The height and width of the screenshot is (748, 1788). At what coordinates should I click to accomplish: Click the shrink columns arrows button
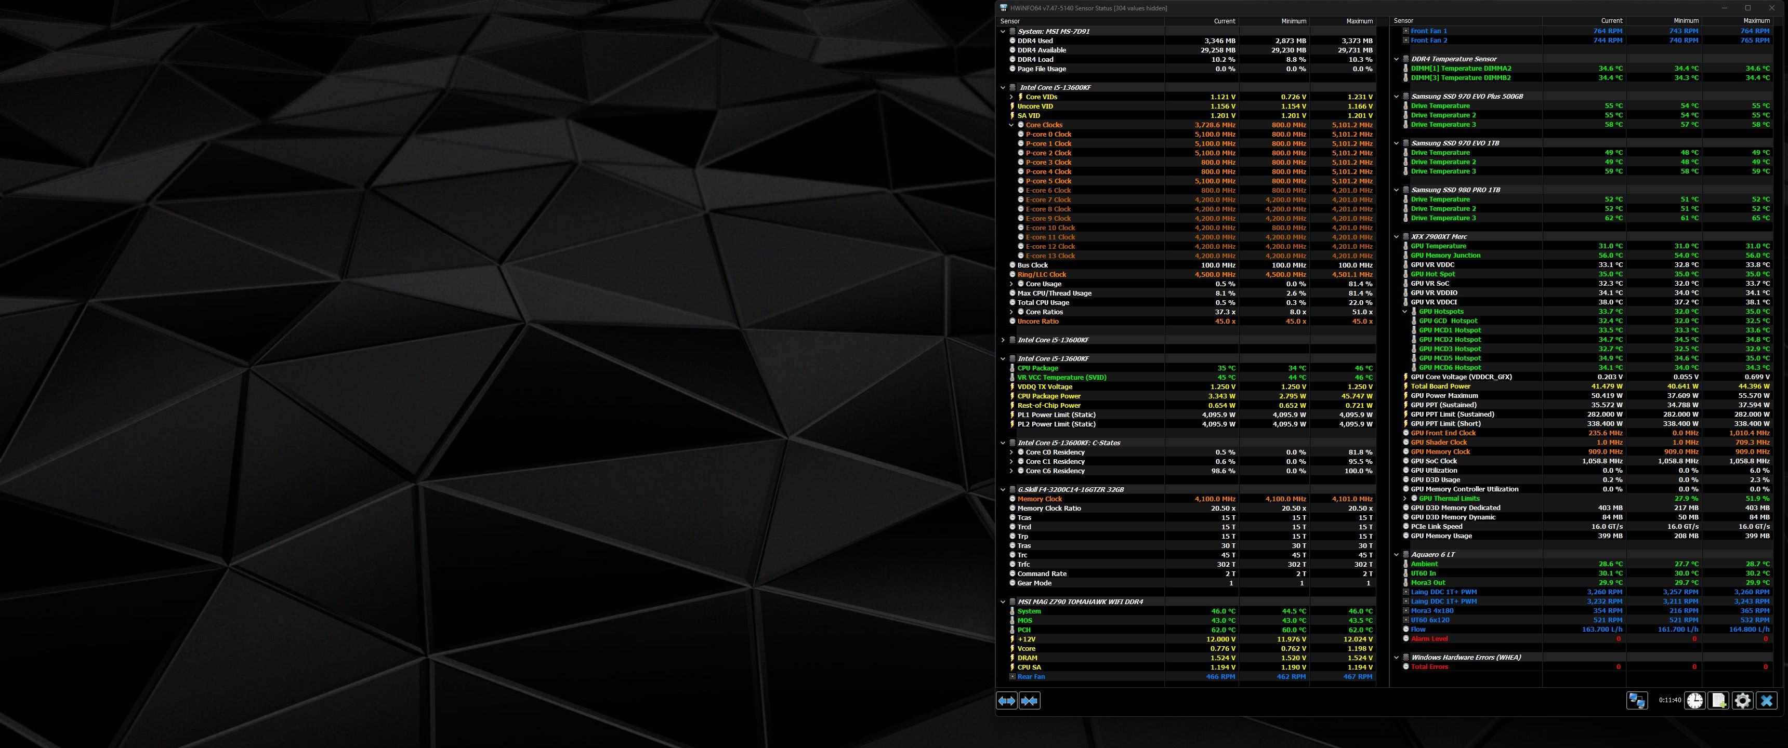click(x=1029, y=701)
